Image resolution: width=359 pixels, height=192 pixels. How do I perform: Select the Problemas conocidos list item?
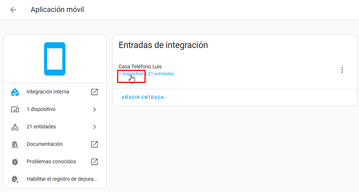click(x=51, y=162)
